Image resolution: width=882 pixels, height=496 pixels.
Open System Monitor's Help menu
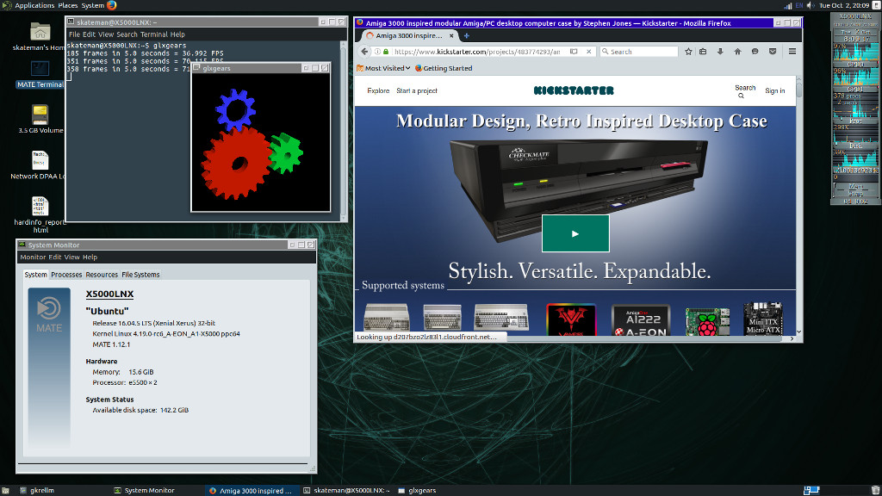[x=90, y=257]
